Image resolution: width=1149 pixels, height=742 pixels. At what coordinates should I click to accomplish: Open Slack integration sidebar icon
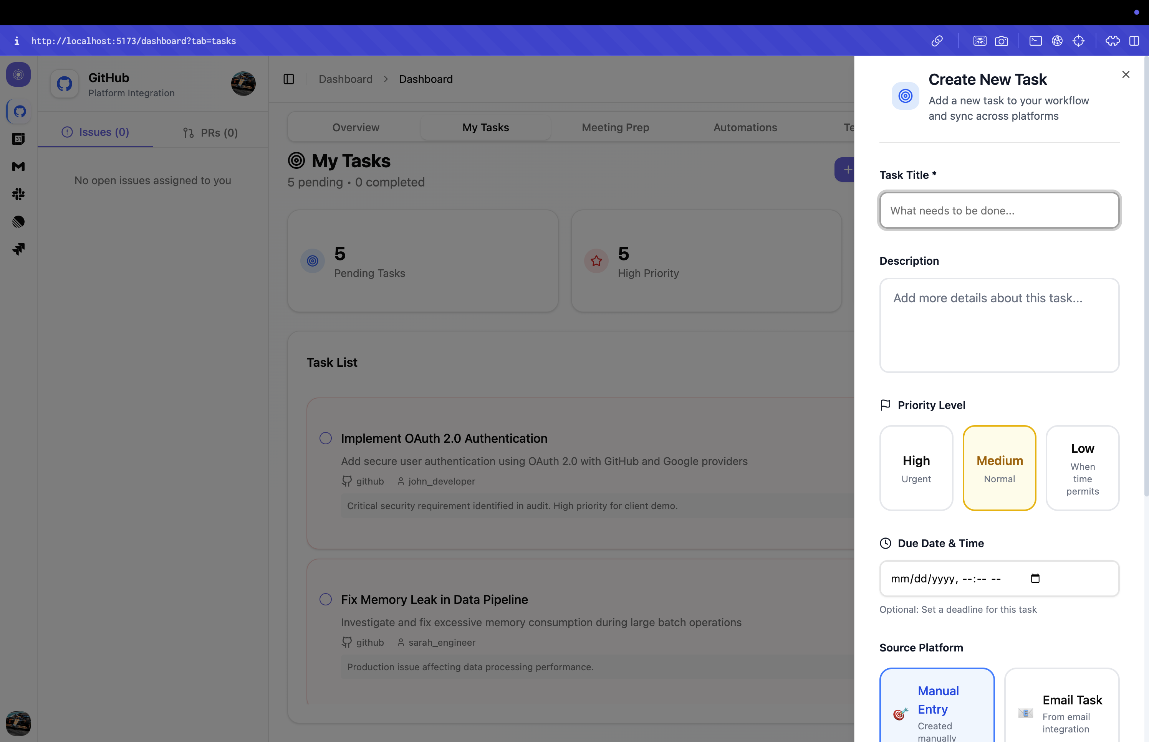pyautogui.click(x=18, y=194)
